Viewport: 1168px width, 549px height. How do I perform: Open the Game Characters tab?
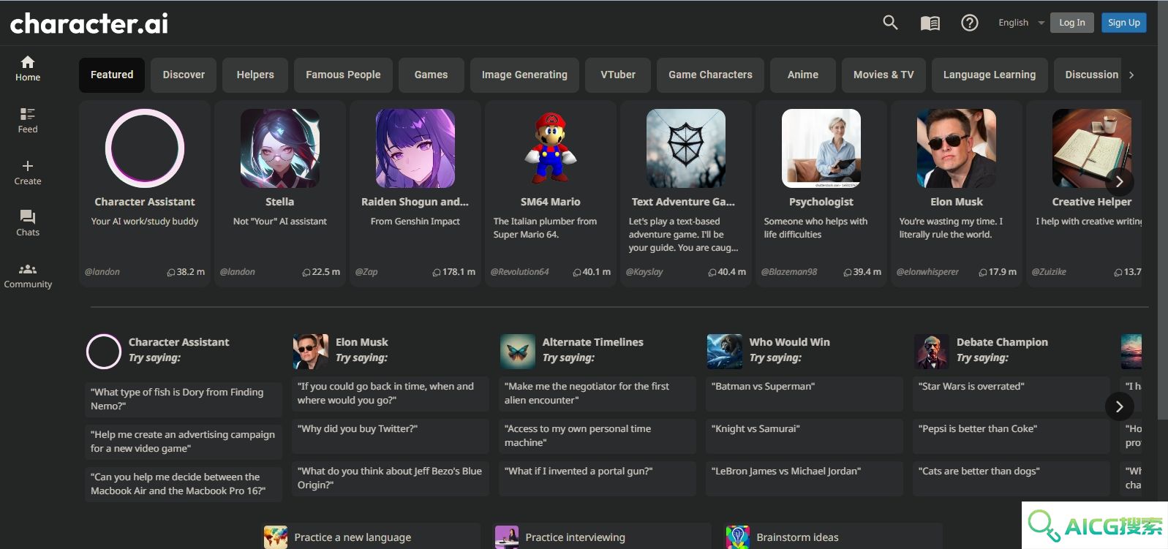tap(710, 75)
